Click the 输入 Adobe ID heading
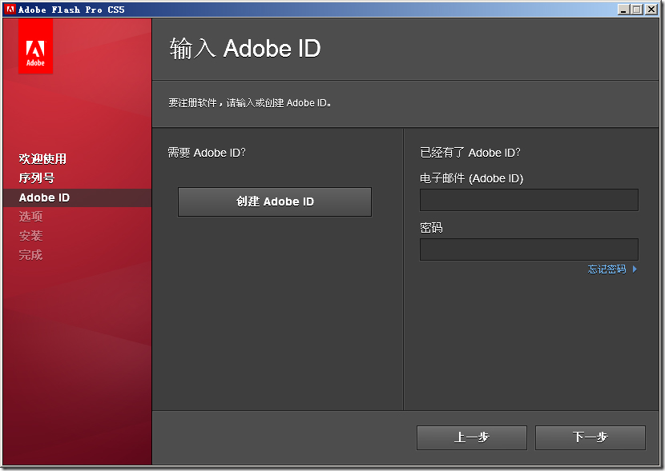 coord(244,48)
